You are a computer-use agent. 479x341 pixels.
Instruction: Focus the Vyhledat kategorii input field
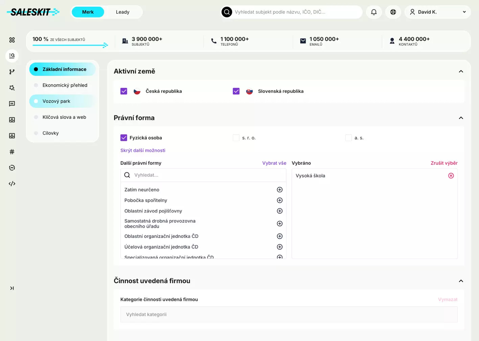(x=289, y=315)
